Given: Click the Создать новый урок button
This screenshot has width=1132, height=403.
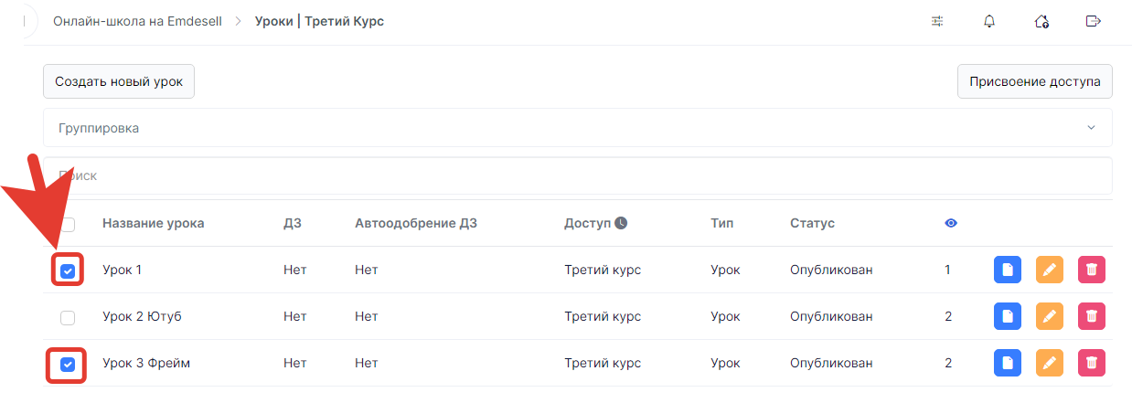Looking at the screenshot, I should (x=119, y=81).
